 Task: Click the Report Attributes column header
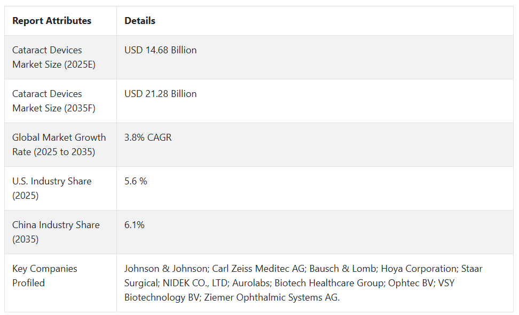(52, 21)
